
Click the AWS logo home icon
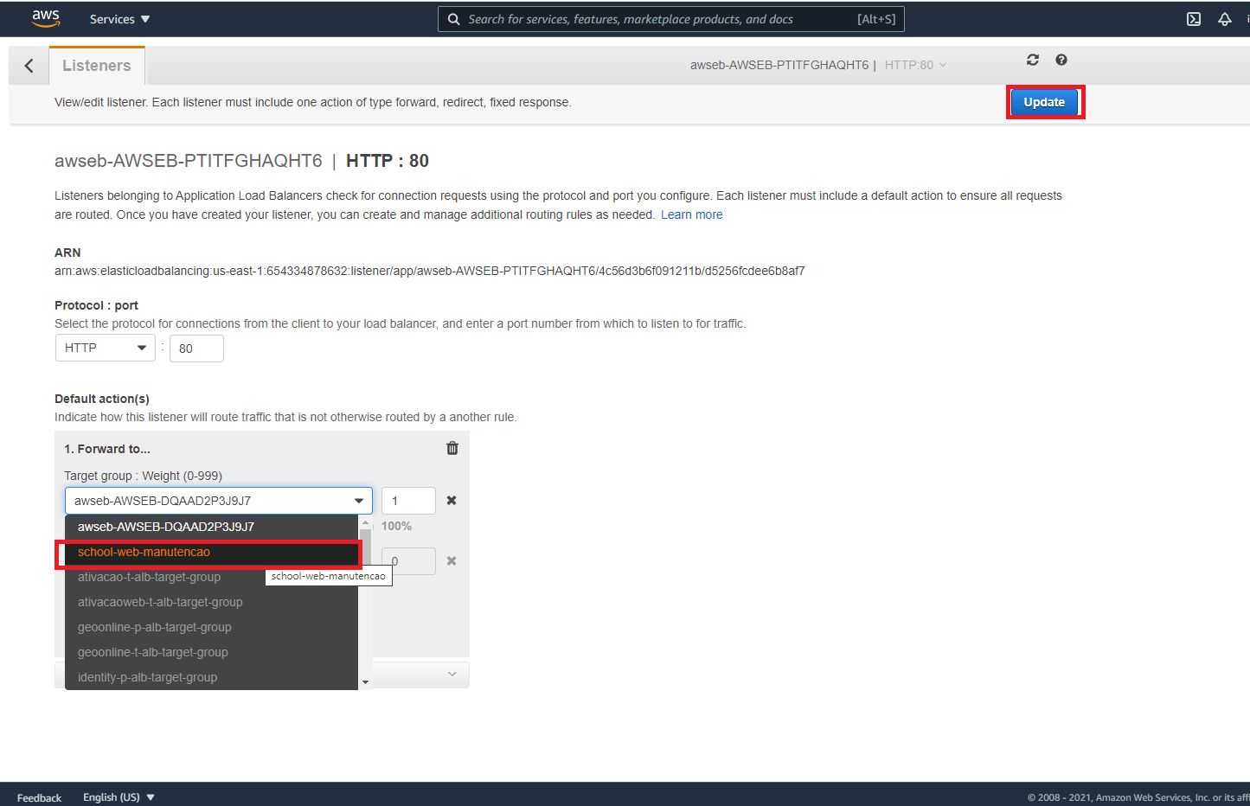tap(45, 18)
